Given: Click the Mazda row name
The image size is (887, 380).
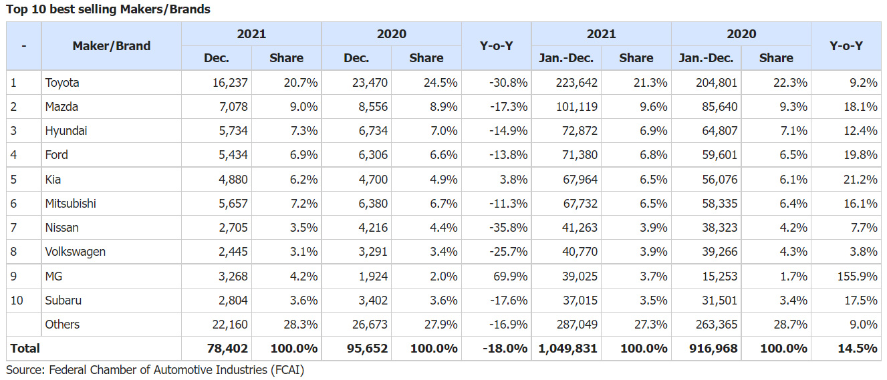Looking at the screenshot, I should pos(61,107).
